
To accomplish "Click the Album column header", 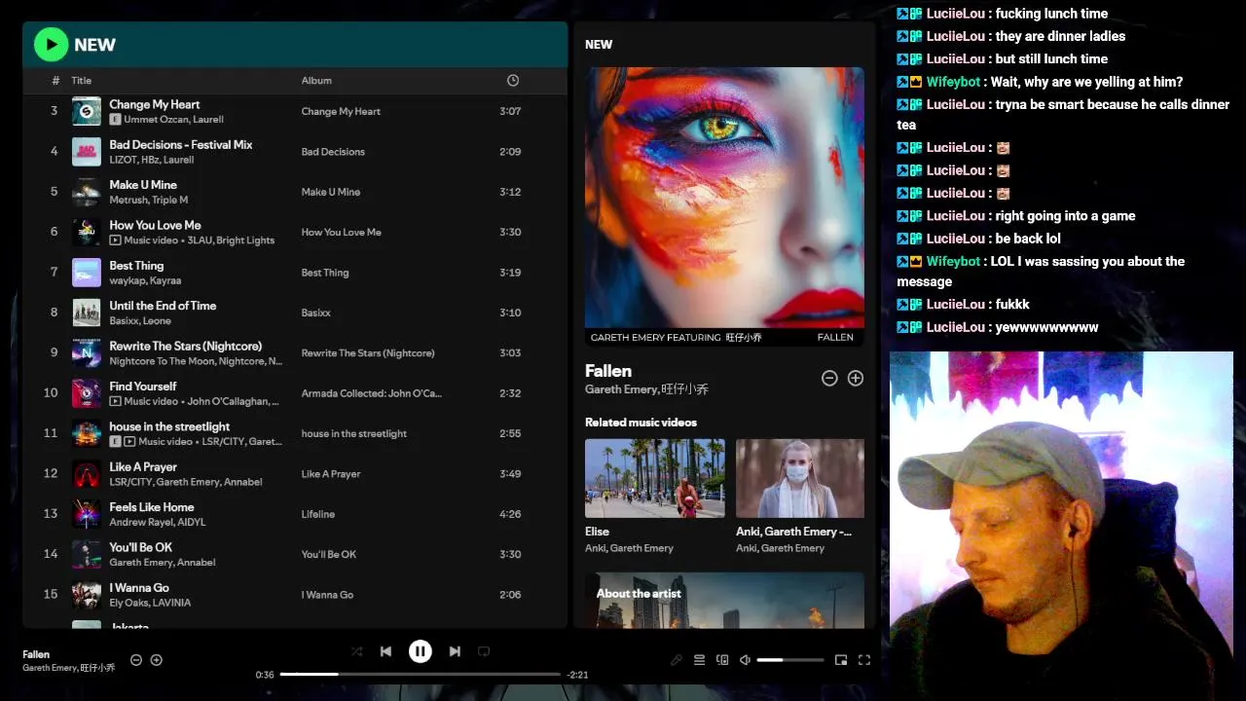I will pyautogui.click(x=316, y=81).
